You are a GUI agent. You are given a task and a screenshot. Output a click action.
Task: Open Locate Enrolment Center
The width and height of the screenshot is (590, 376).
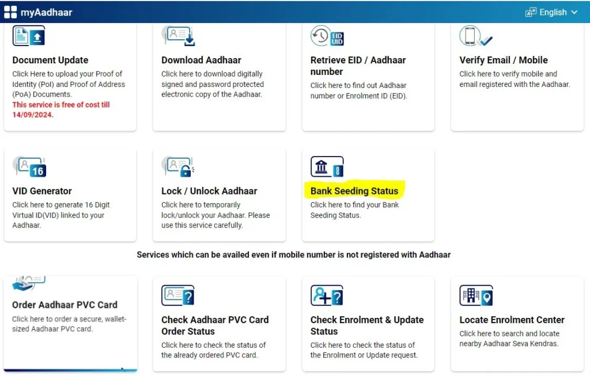point(512,320)
